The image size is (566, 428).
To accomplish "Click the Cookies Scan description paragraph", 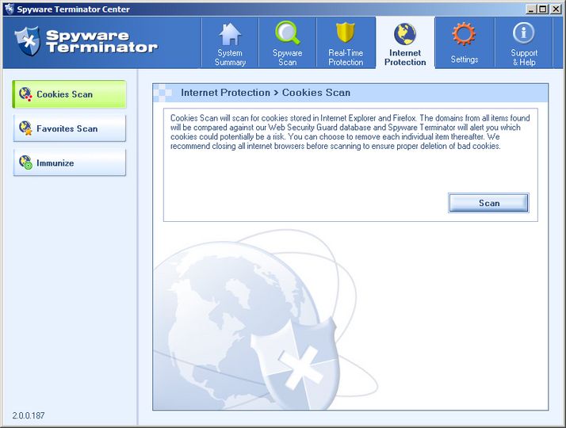I will point(350,132).
